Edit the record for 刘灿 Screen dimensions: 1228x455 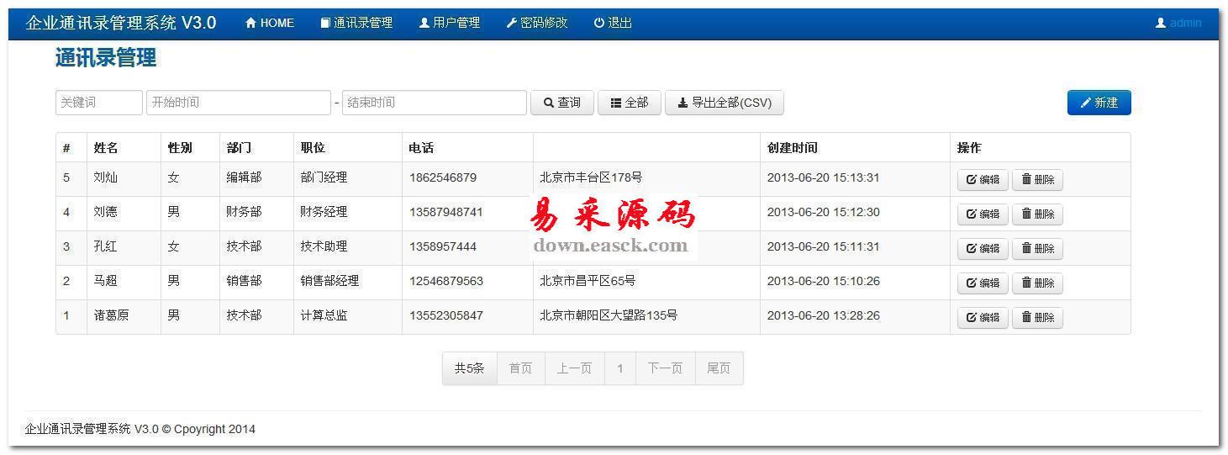pos(983,179)
